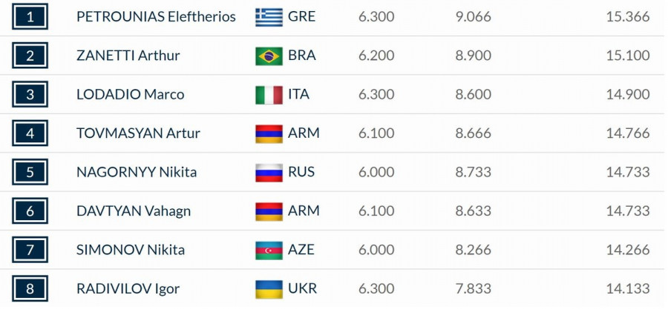Click Tovmasyan's Armenia flag icon
Viewport: 668px width, 309px height.
coord(269,133)
